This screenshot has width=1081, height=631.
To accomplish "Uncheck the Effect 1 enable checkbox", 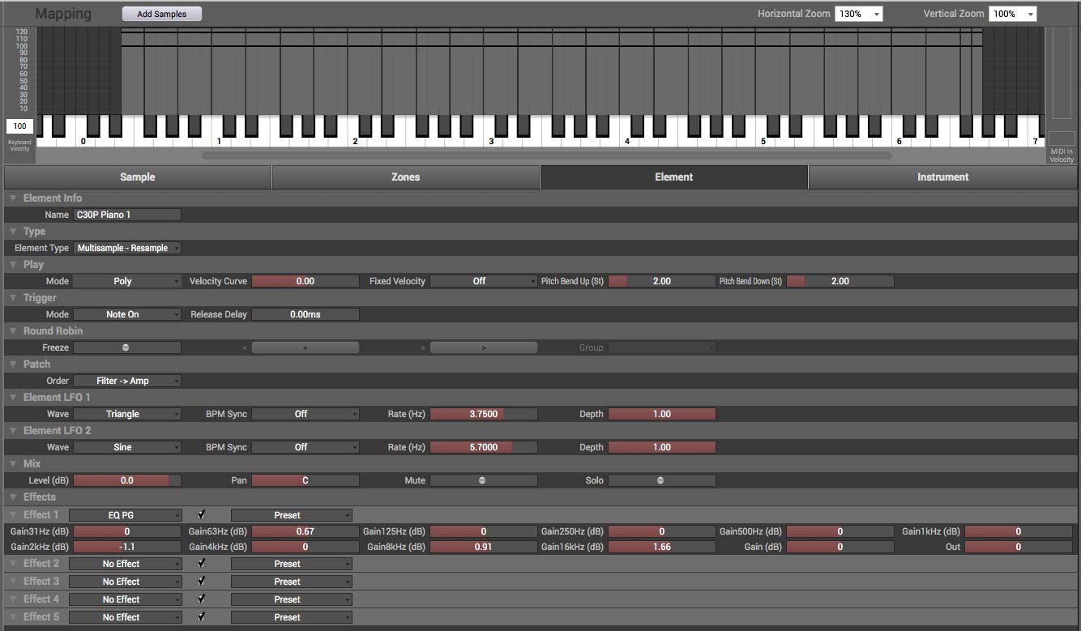I will pyautogui.click(x=202, y=514).
